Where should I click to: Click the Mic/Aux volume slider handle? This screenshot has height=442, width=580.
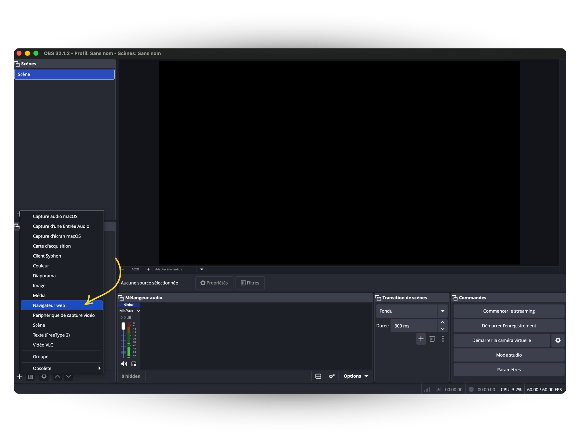[123, 326]
